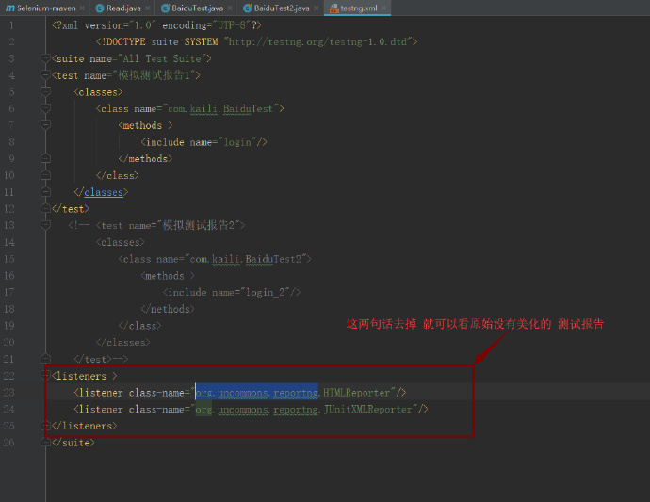
Task: Switch to the Selenium-maven tab
Action: click(x=46, y=8)
